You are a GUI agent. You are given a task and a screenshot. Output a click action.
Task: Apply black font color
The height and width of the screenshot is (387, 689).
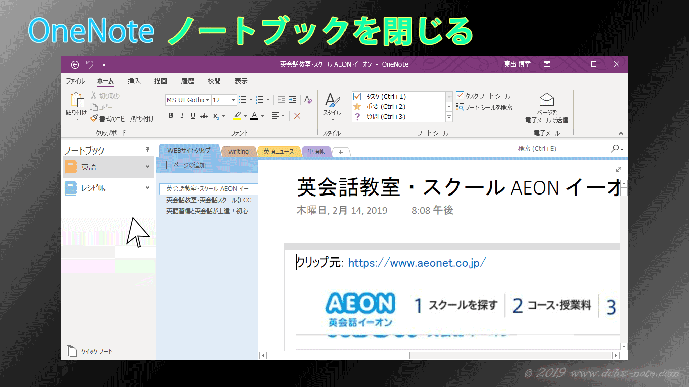click(x=254, y=116)
